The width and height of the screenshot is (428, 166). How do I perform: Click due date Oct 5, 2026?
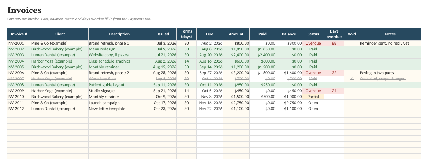click(x=210, y=91)
